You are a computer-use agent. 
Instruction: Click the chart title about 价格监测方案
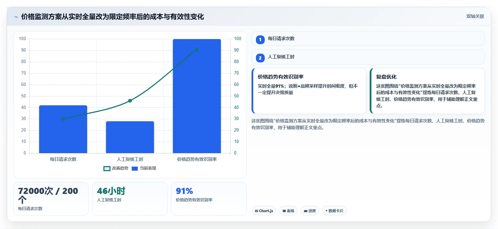[112, 17]
